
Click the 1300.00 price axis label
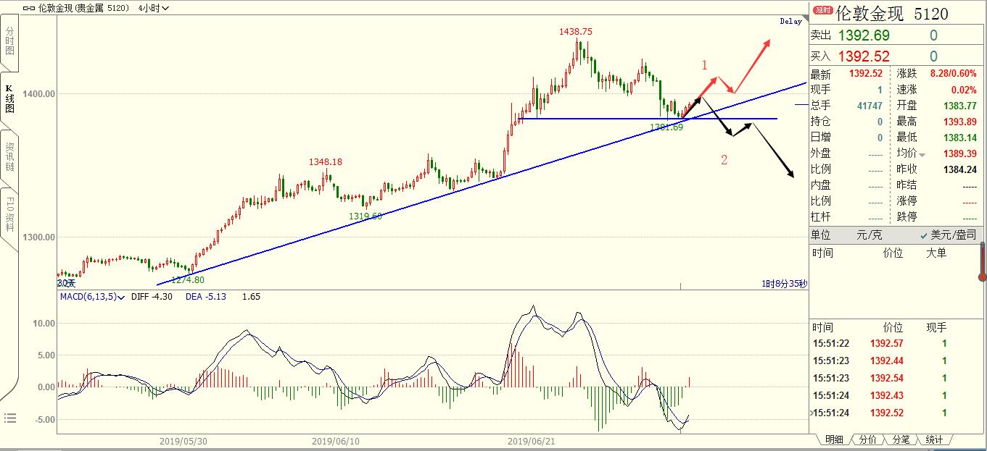(x=38, y=237)
